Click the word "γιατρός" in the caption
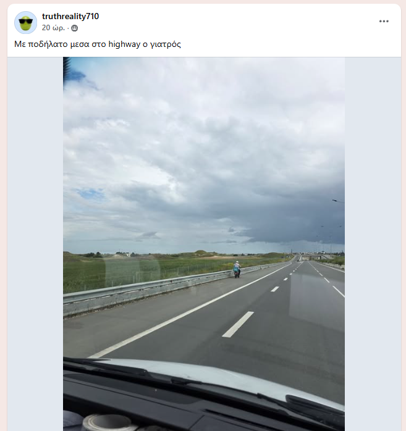Viewport: 406px width, 431px height. 166,44
